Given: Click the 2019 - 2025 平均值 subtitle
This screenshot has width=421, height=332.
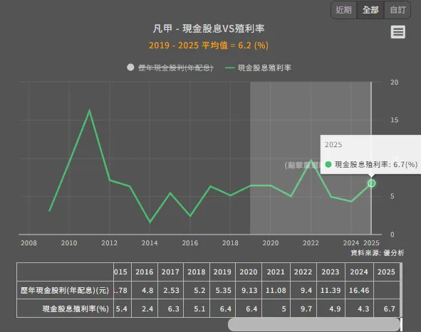Looking at the screenshot, I should (209, 45).
